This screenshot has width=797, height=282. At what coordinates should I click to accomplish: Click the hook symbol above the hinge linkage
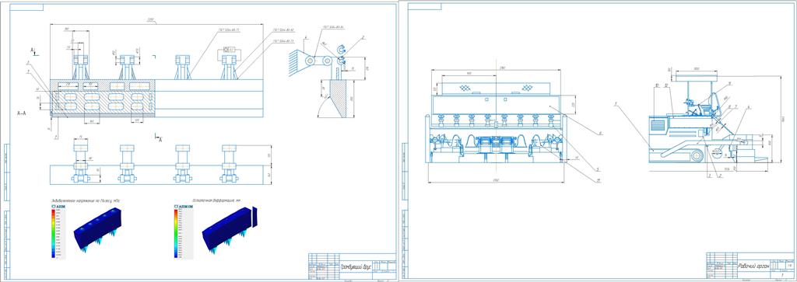[x=342, y=49]
